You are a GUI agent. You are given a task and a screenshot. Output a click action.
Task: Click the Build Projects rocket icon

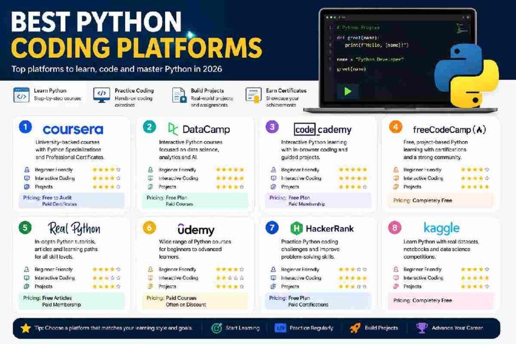[355, 328]
